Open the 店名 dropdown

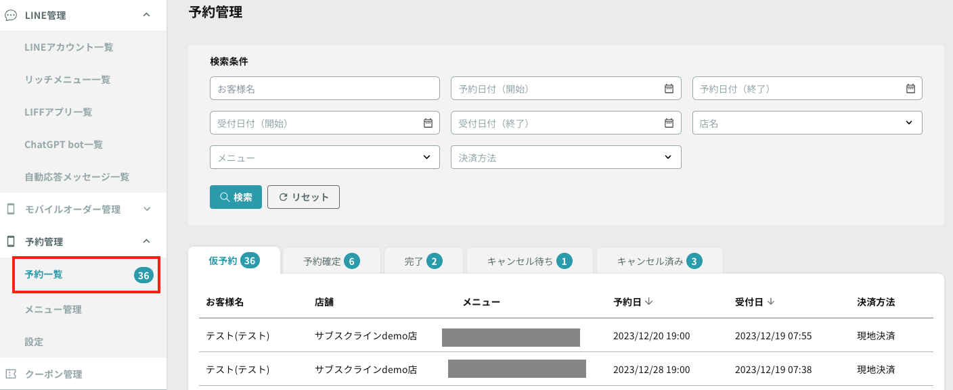807,123
